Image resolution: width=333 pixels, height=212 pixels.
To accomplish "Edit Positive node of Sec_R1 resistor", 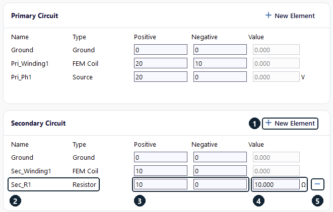I will [161, 184].
